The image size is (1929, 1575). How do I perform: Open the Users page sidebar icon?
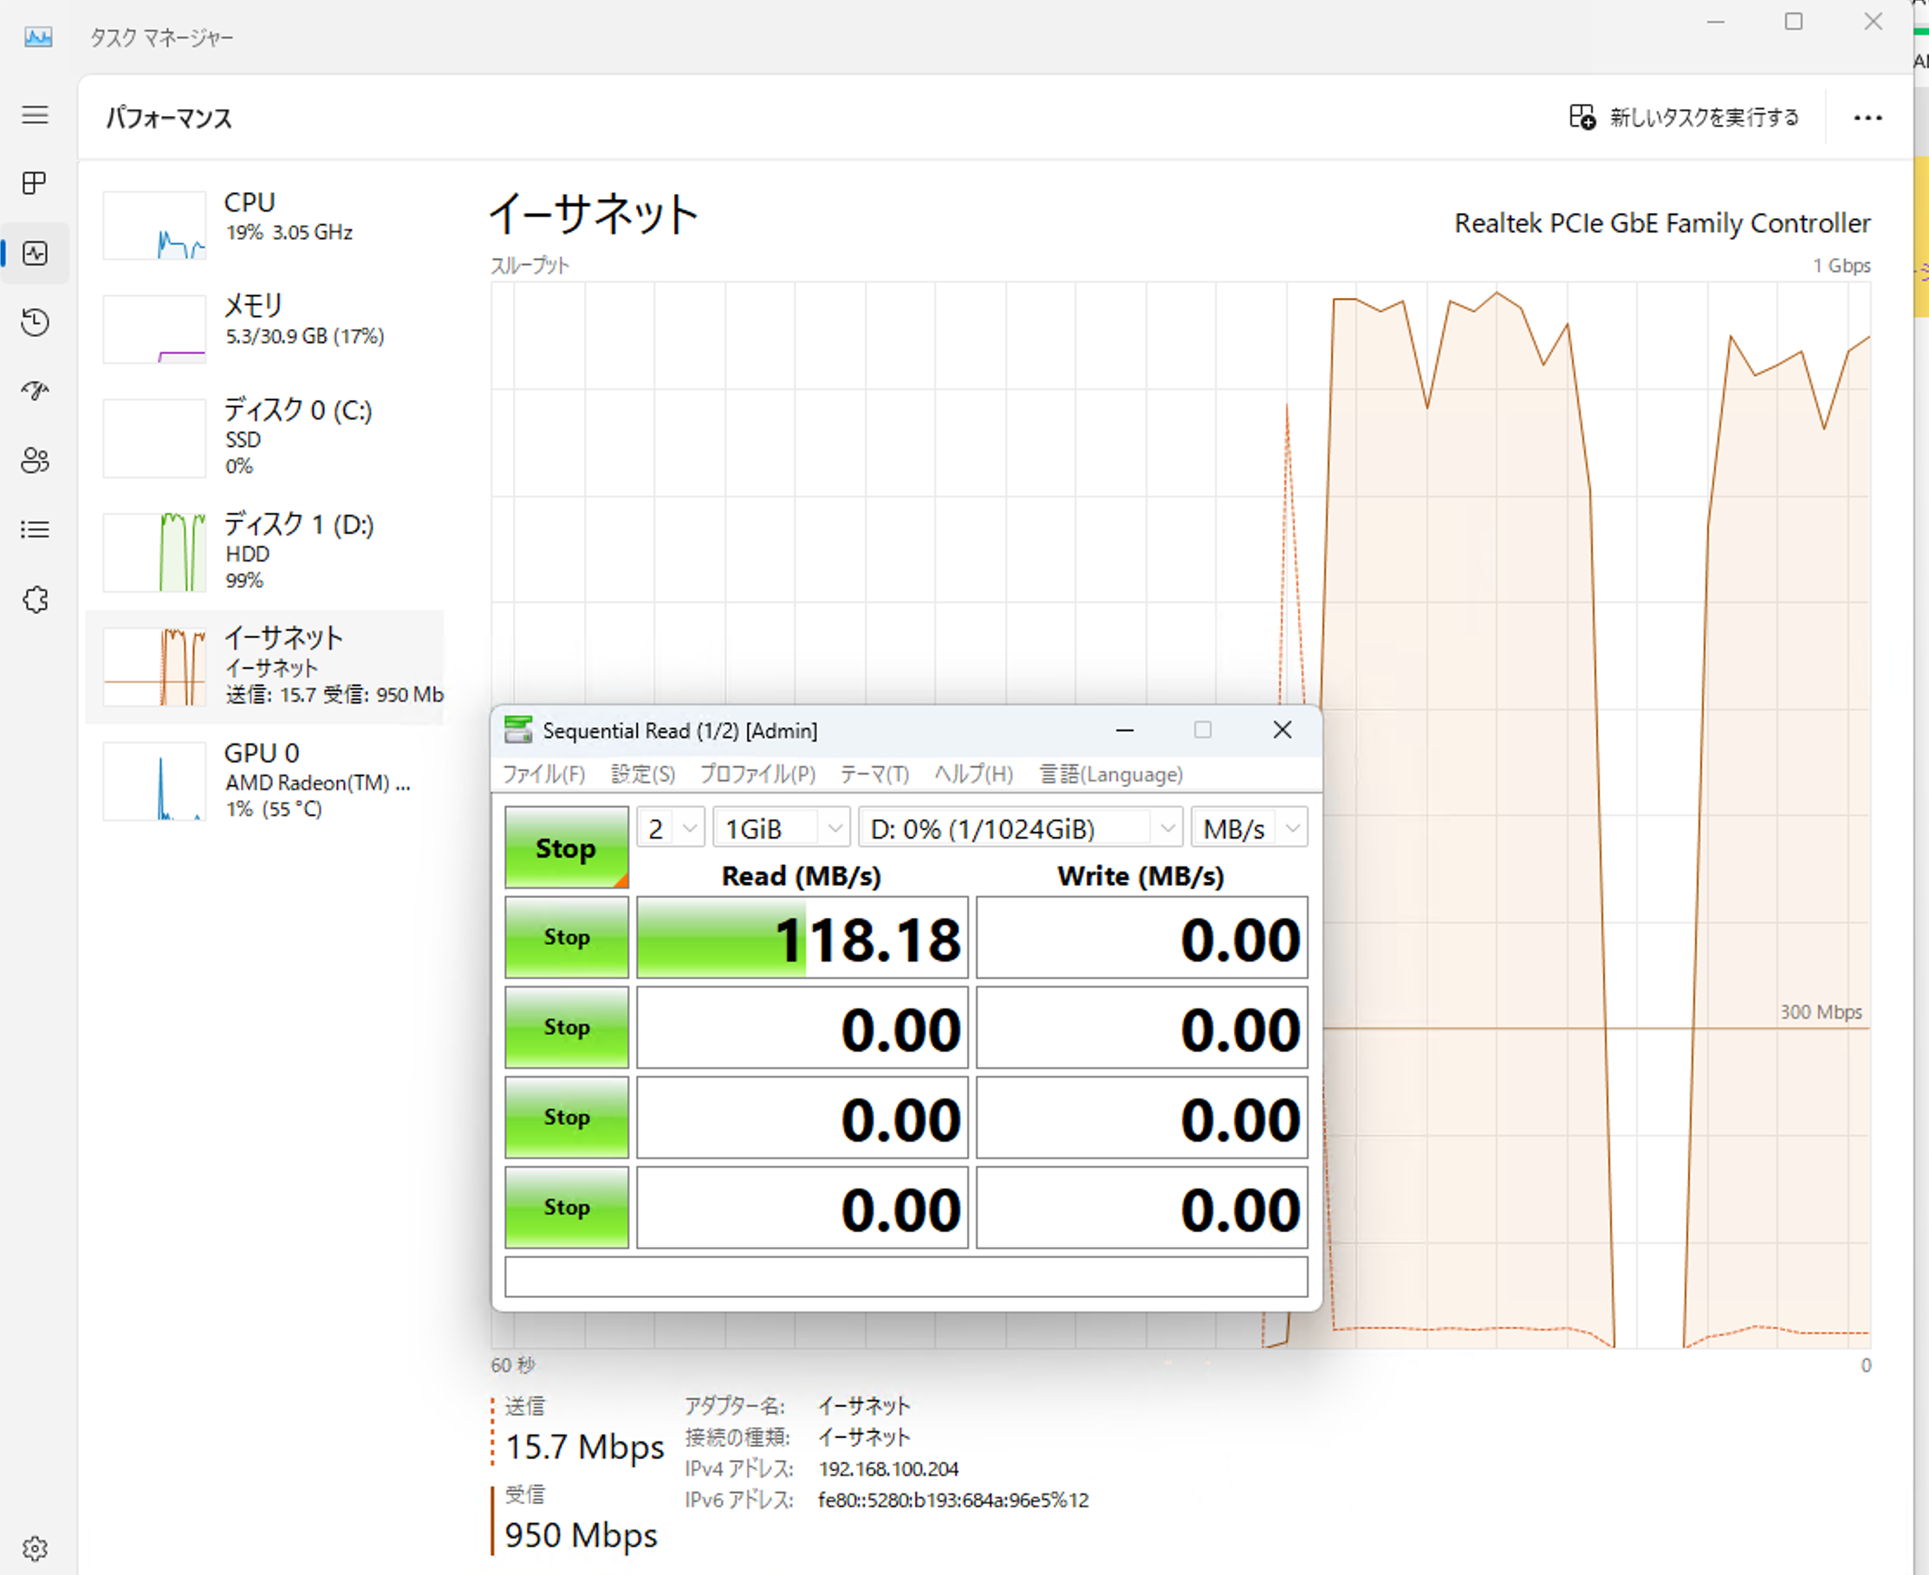coord(35,460)
